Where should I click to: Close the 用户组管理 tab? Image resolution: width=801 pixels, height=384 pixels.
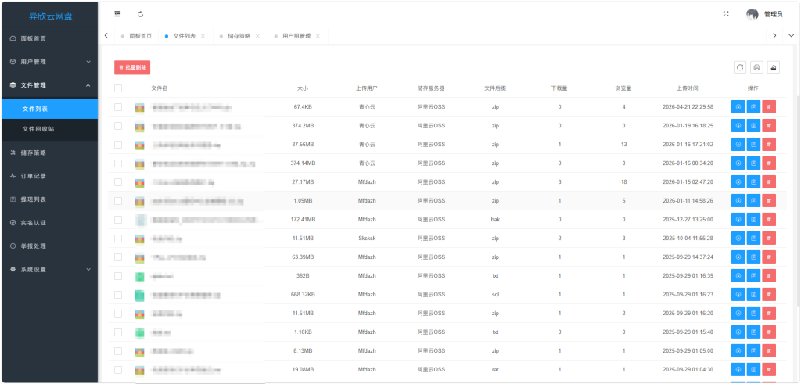click(x=318, y=36)
